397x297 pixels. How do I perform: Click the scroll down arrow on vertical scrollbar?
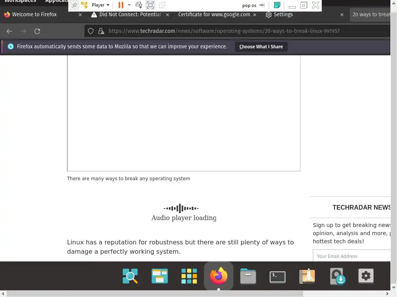394,287
